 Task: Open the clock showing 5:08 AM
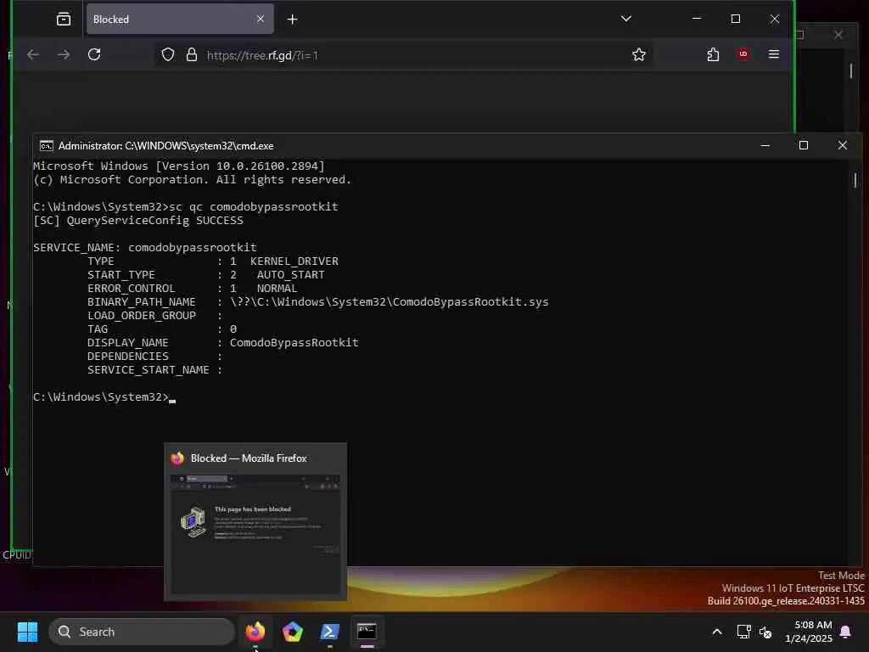pos(809,632)
